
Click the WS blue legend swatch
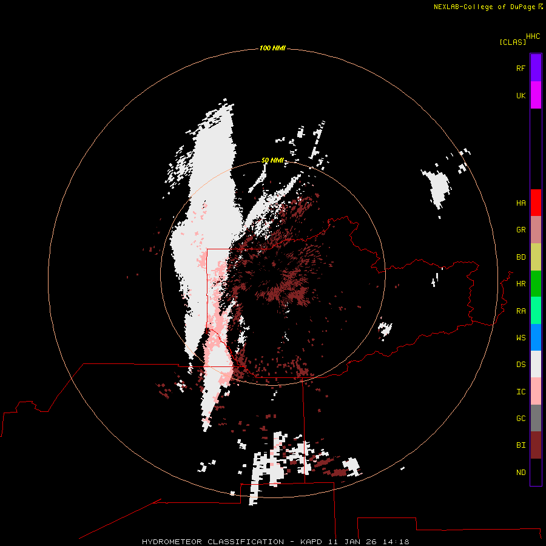pyautogui.click(x=536, y=337)
